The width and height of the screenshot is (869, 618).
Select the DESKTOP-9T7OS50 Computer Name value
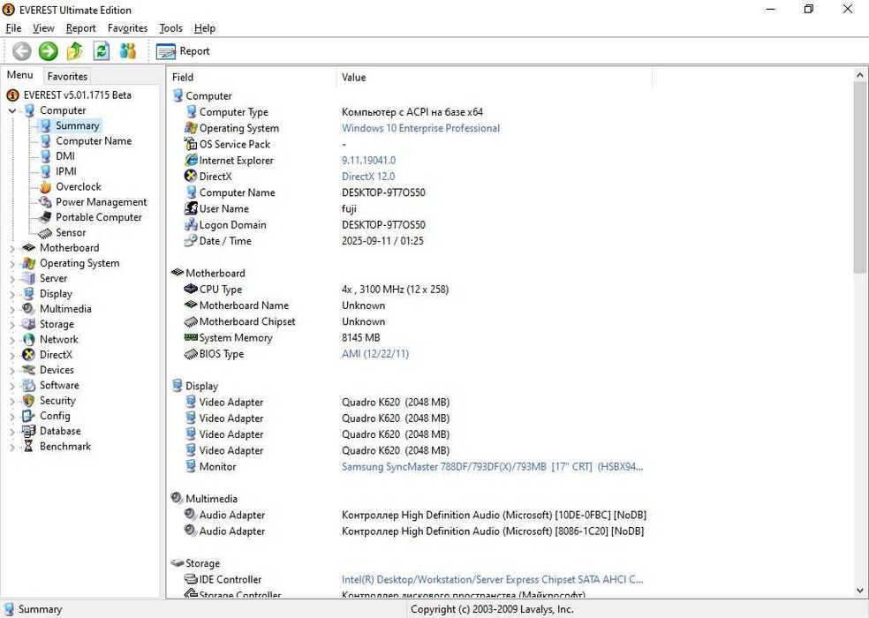383,192
